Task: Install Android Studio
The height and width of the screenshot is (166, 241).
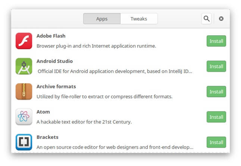Action: [x=216, y=66]
